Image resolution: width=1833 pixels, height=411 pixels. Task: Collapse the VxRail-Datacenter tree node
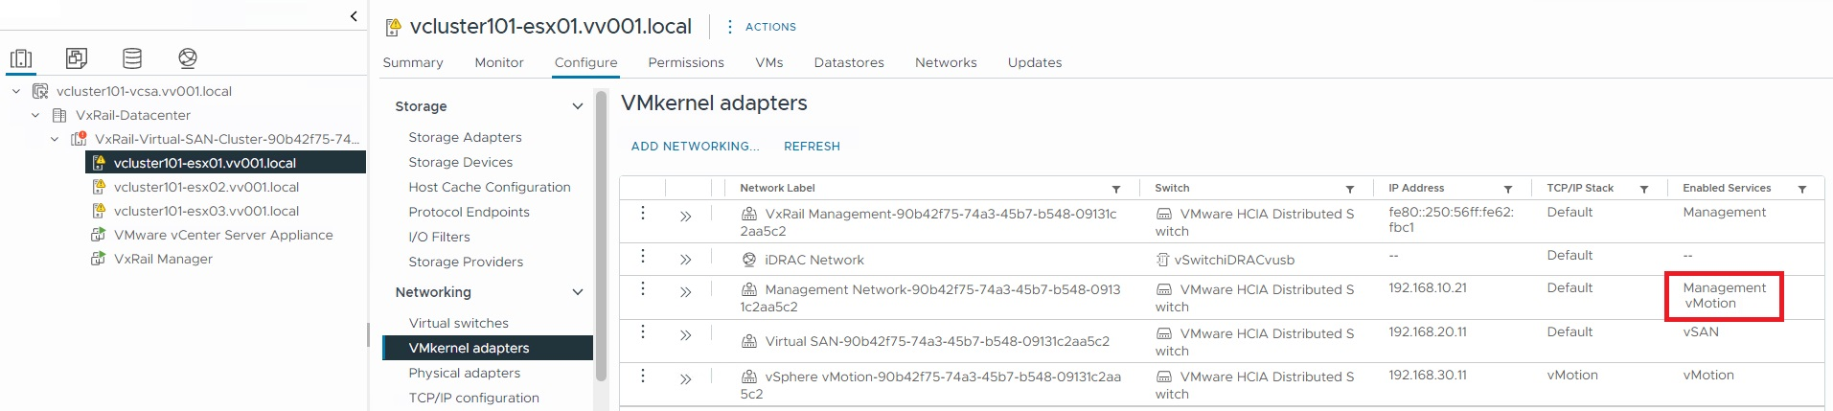tap(35, 115)
